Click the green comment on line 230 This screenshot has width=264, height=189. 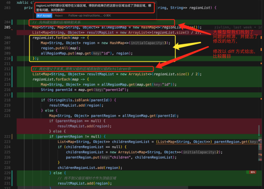click(x=87, y=178)
